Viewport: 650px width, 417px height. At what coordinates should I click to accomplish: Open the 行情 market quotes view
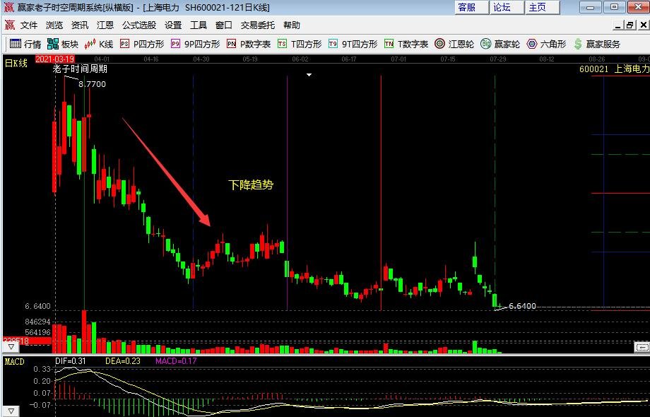(25, 44)
